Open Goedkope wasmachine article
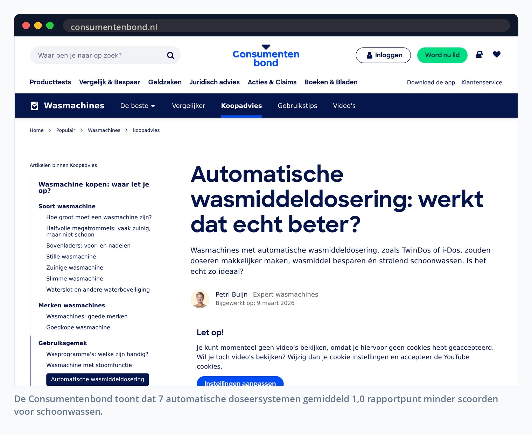This screenshot has width=532, height=435. coord(78,327)
